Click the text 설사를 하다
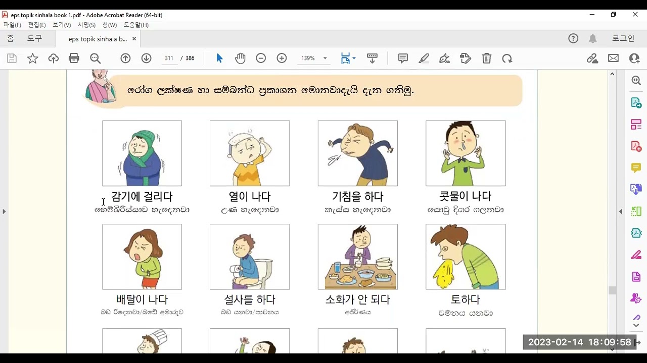The image size is (647, 363). coord(250,299)
